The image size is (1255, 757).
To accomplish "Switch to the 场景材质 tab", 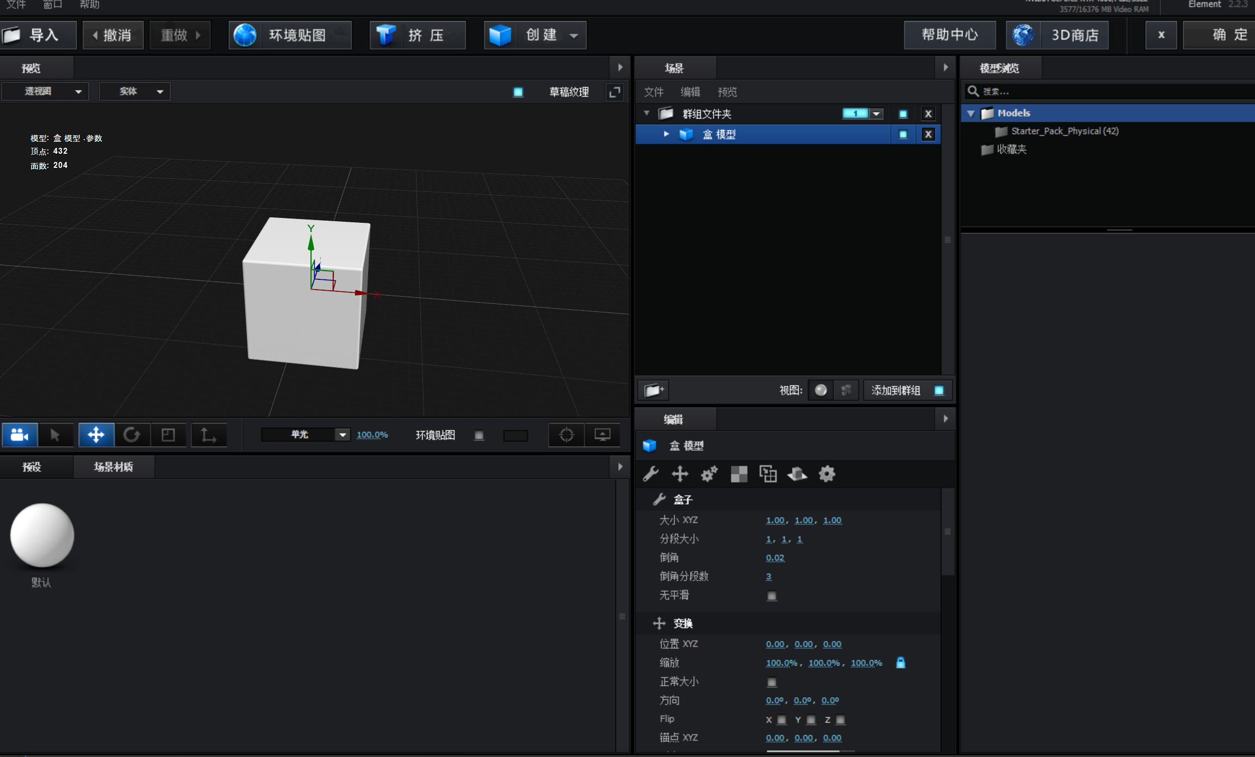I will 113,467.
